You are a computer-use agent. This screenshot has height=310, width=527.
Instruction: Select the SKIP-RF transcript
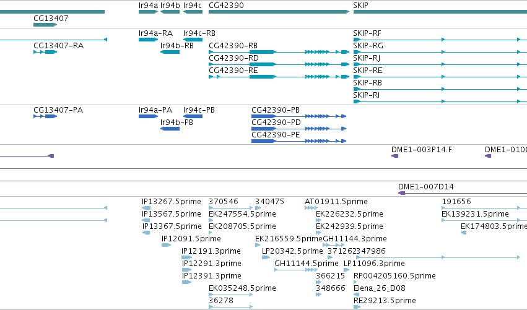440,40
